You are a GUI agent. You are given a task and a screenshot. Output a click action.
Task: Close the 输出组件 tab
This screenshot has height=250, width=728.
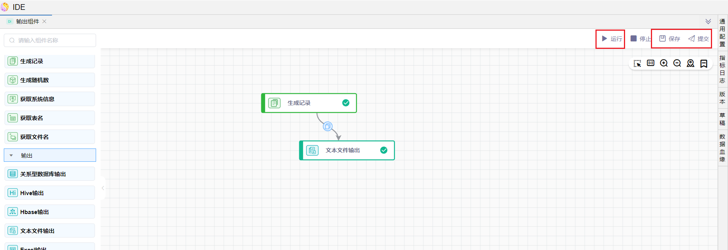[44, 22]
